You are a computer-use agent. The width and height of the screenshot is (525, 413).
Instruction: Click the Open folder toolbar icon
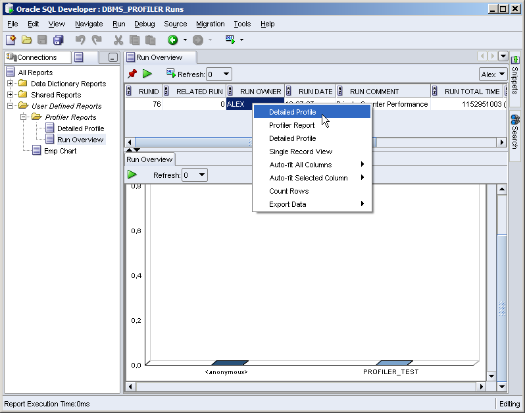[x=27, y=40]
